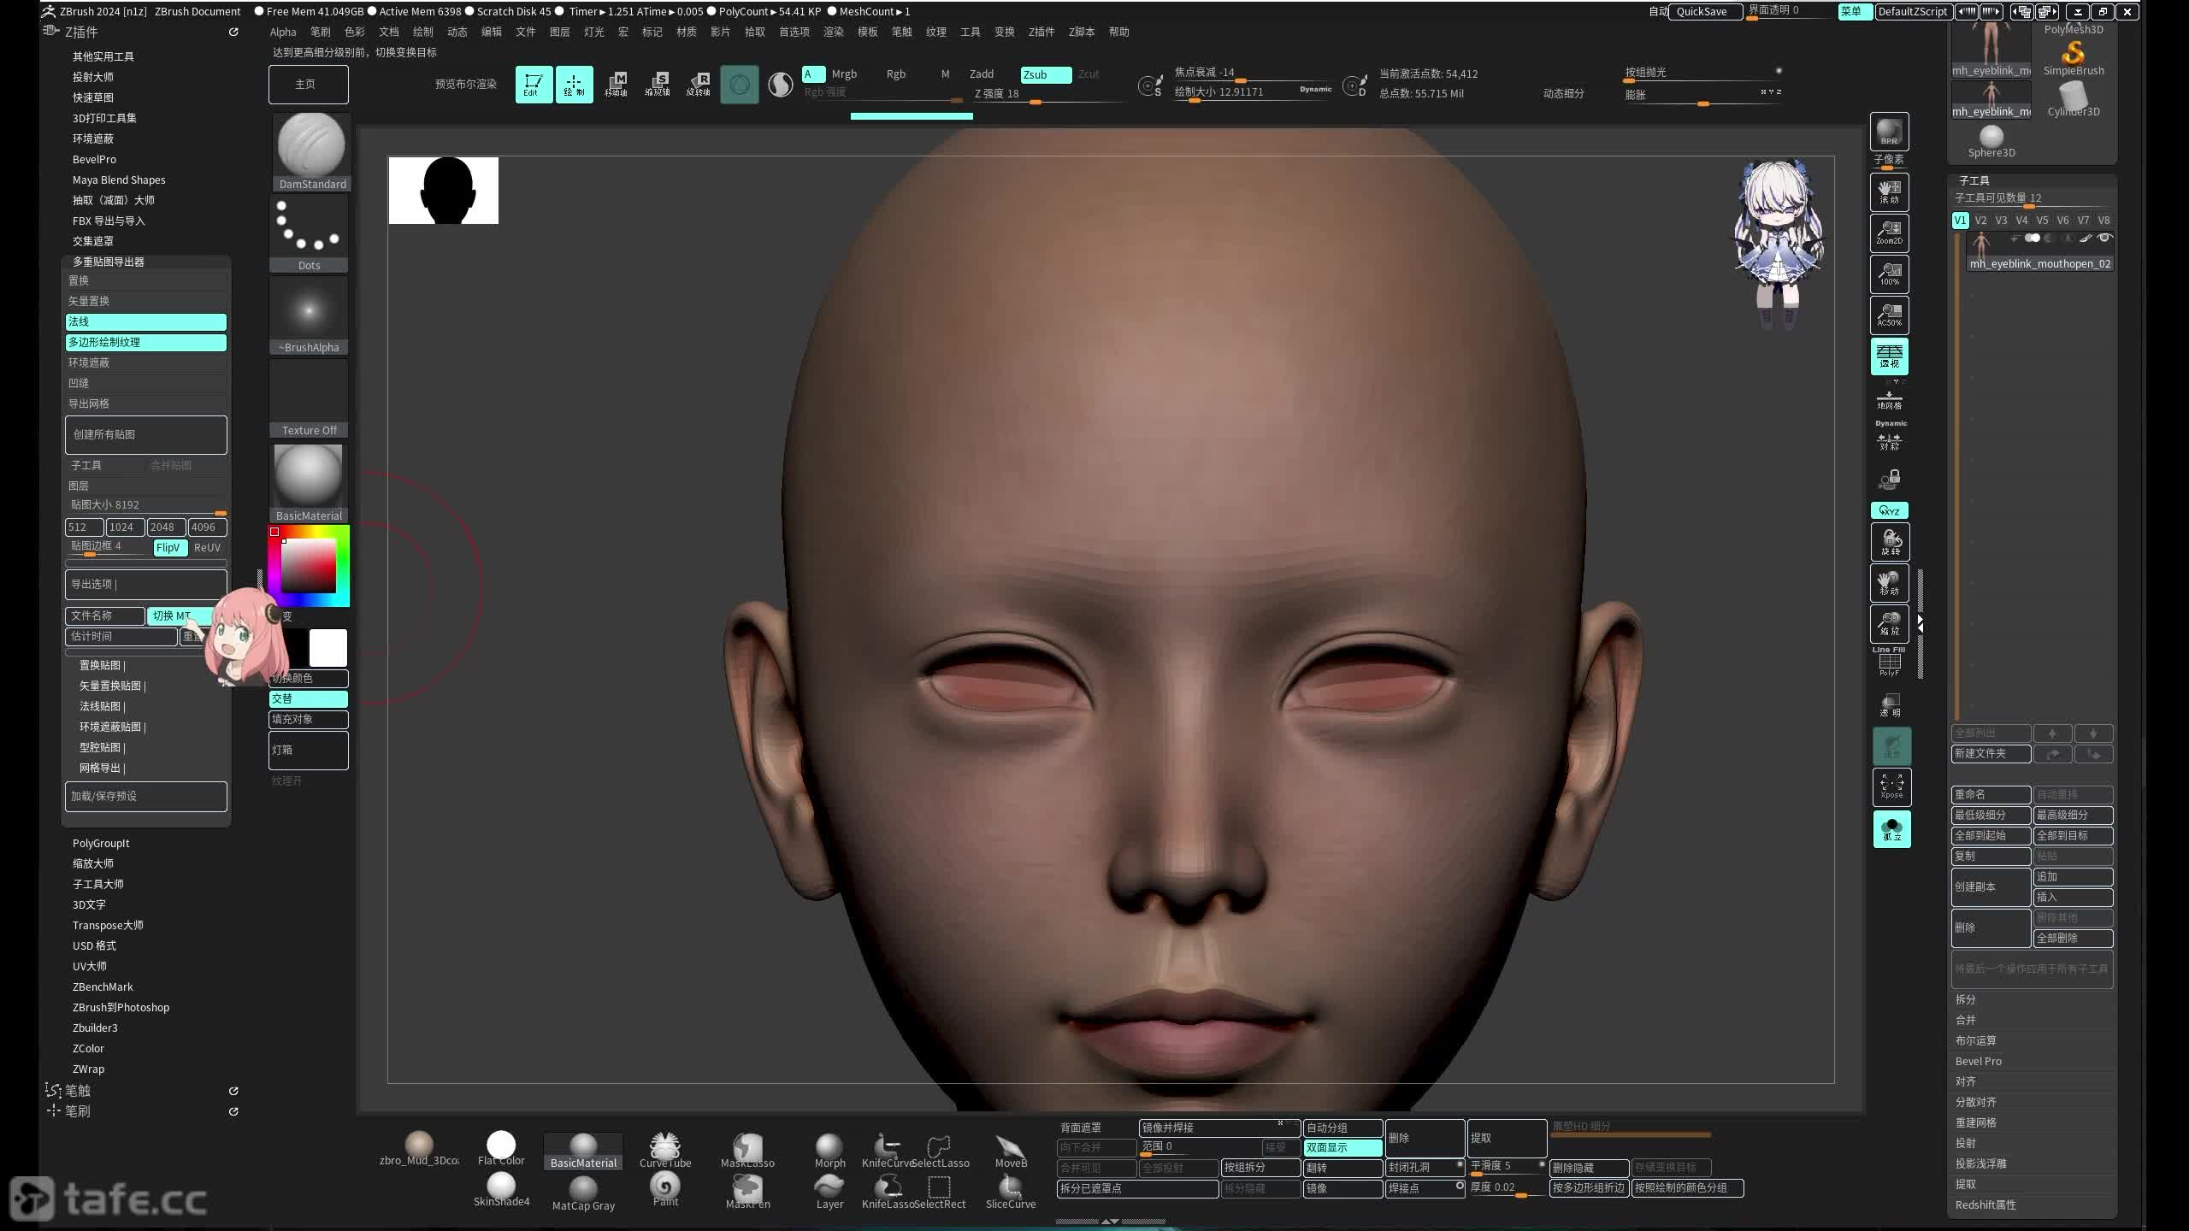The height and width of the screenshot is (1231, 2189).
Task: Switch to the V2 visibility set
Action: (x=1980, y=221)
